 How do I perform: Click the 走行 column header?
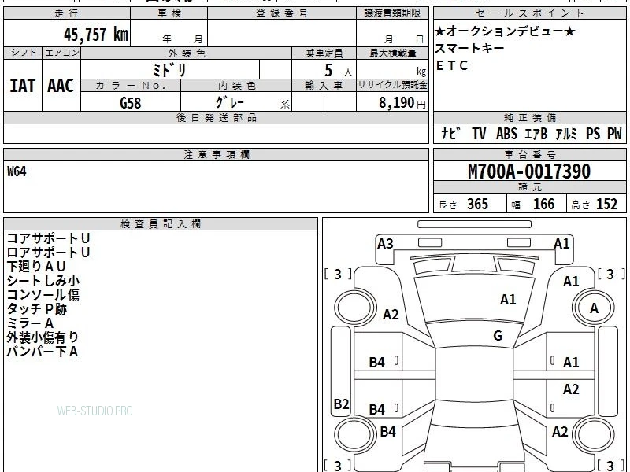click(x=67, y=13)
